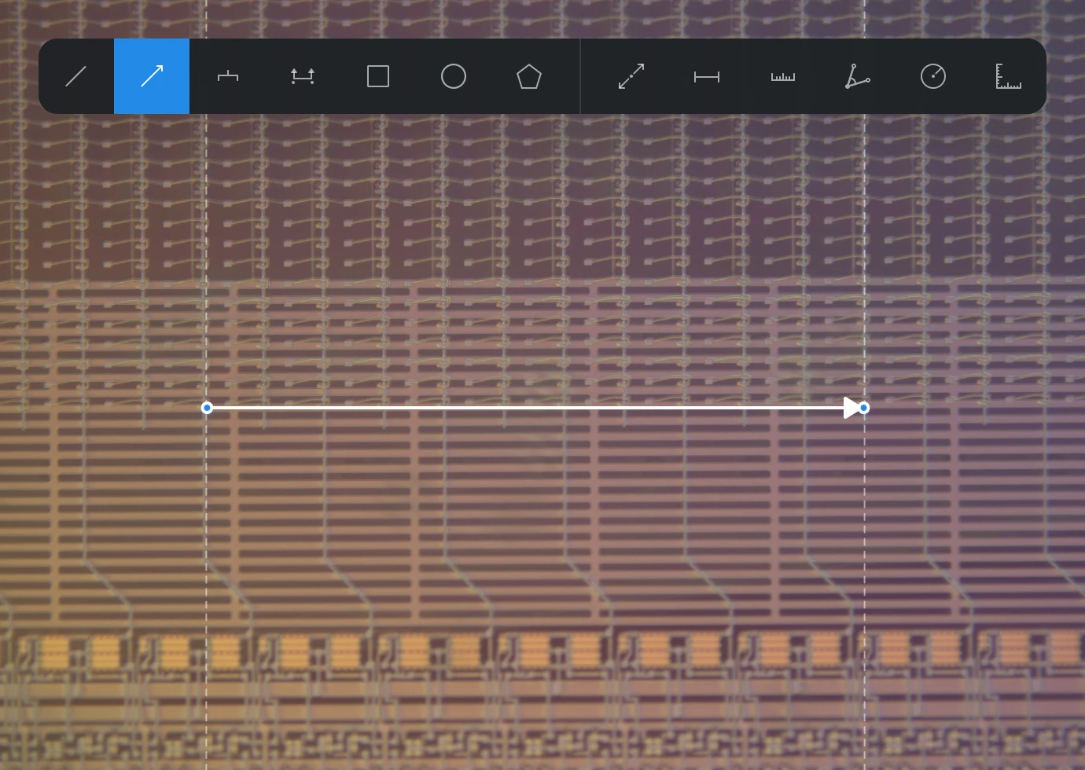The width and height of the screenshot is (1085, 770).
Task: Click the middle of the white arrow line
Action: [527, 408]
